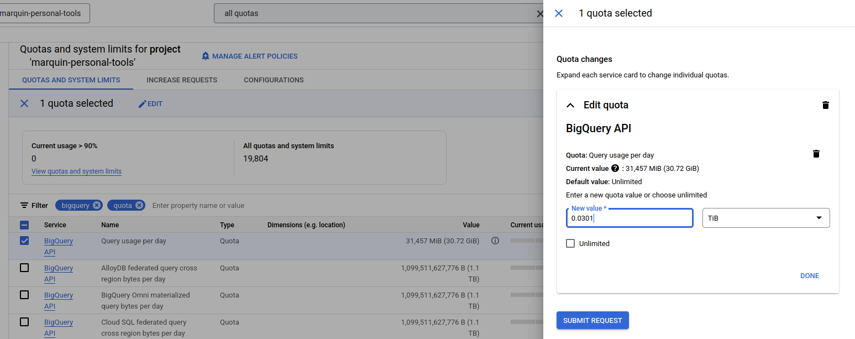
Task: Click the pencil EDIT button
Action: (150, 104)
